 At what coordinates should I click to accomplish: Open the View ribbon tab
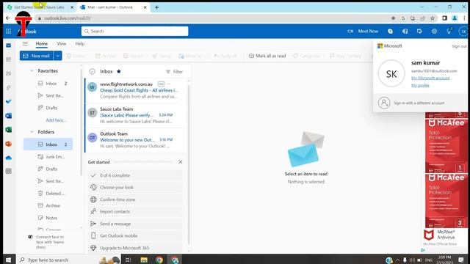62,44
